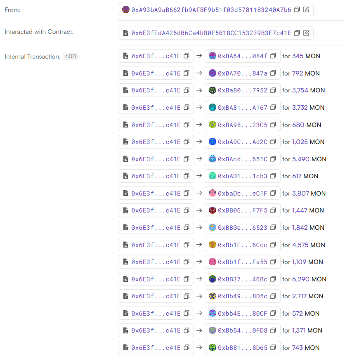The height and width of the screenshot is (354, 345).
Task: Click the edit icon beside From address
Action: pyautogui.click(x=306, y=9)
